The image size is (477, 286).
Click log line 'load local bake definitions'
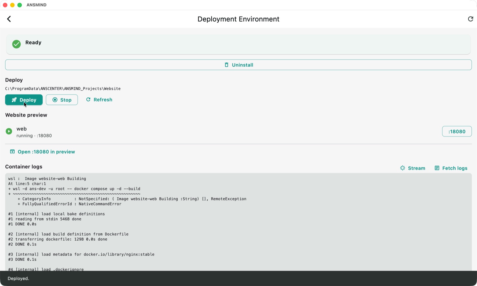[57, 214]
